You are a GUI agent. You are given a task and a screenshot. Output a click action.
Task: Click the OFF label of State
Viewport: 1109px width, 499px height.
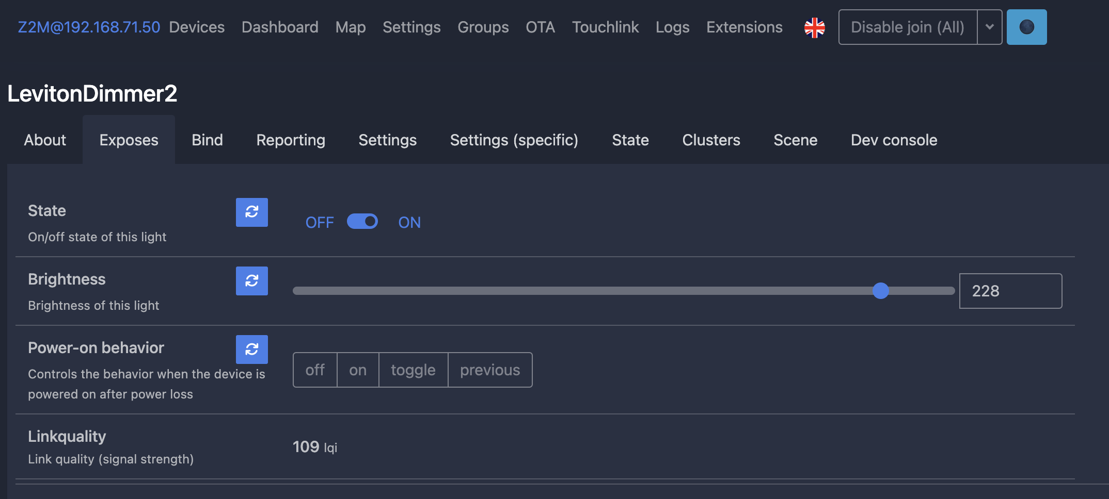pos(320,222)
